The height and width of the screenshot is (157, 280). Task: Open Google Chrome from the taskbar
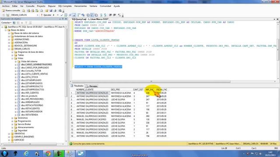(48, 154)
